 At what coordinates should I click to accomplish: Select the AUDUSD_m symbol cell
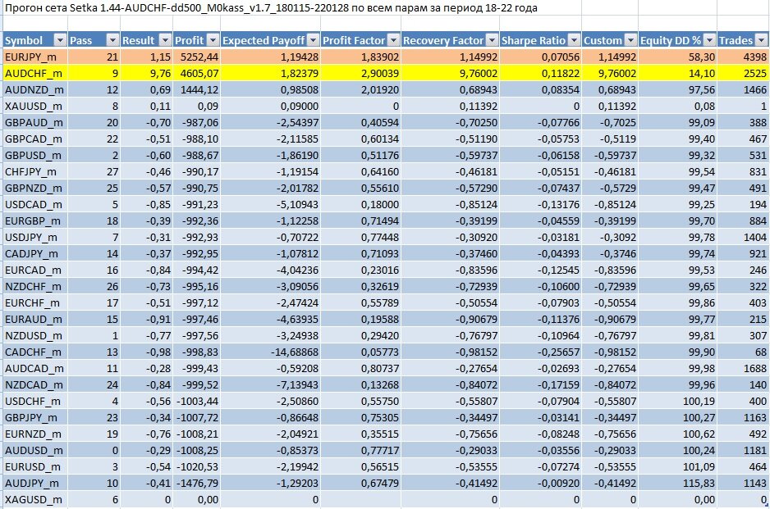pos(35,450)
